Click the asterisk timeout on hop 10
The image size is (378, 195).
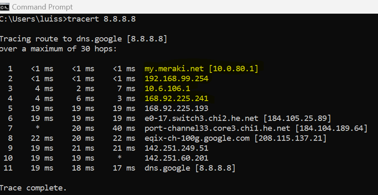pos(119,157)
